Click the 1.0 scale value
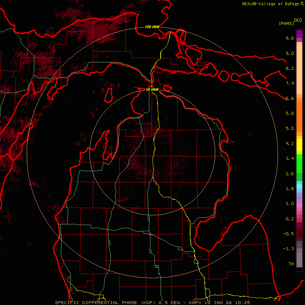 tap(290, 204)
